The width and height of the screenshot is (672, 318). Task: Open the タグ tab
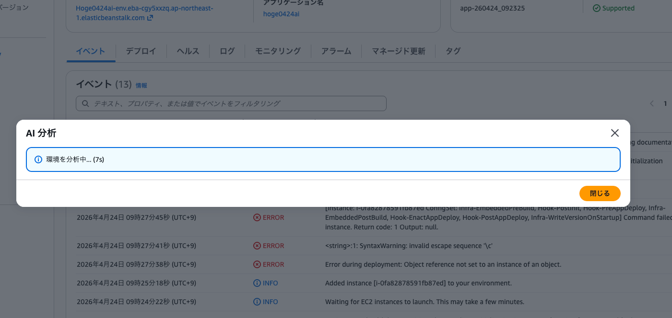click(x=452, y=51)
